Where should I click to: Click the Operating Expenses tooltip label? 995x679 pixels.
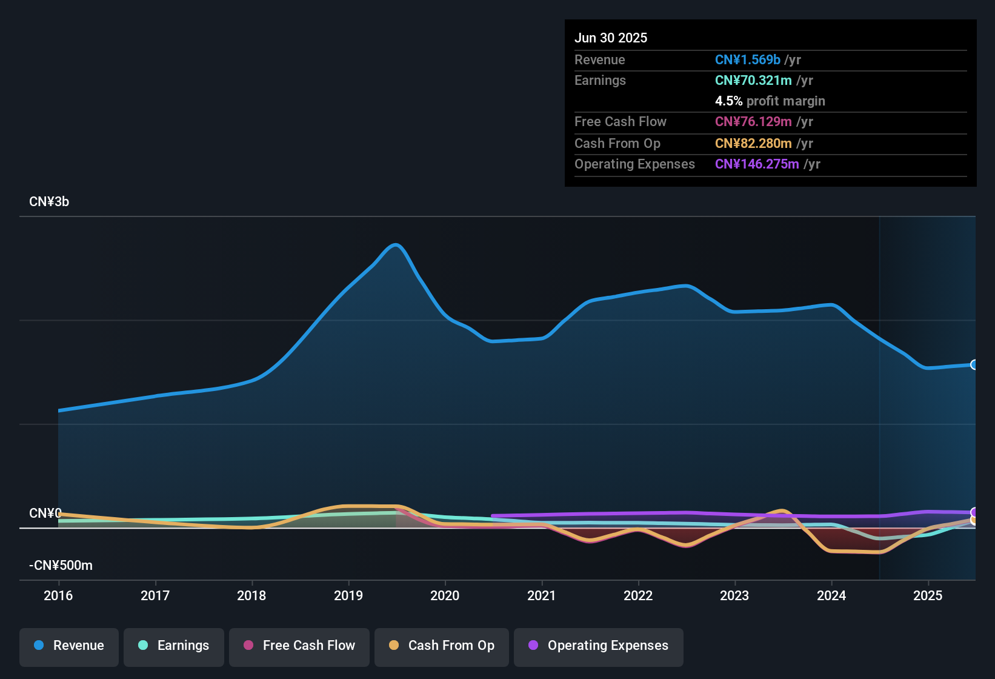(x=634, y=164)
